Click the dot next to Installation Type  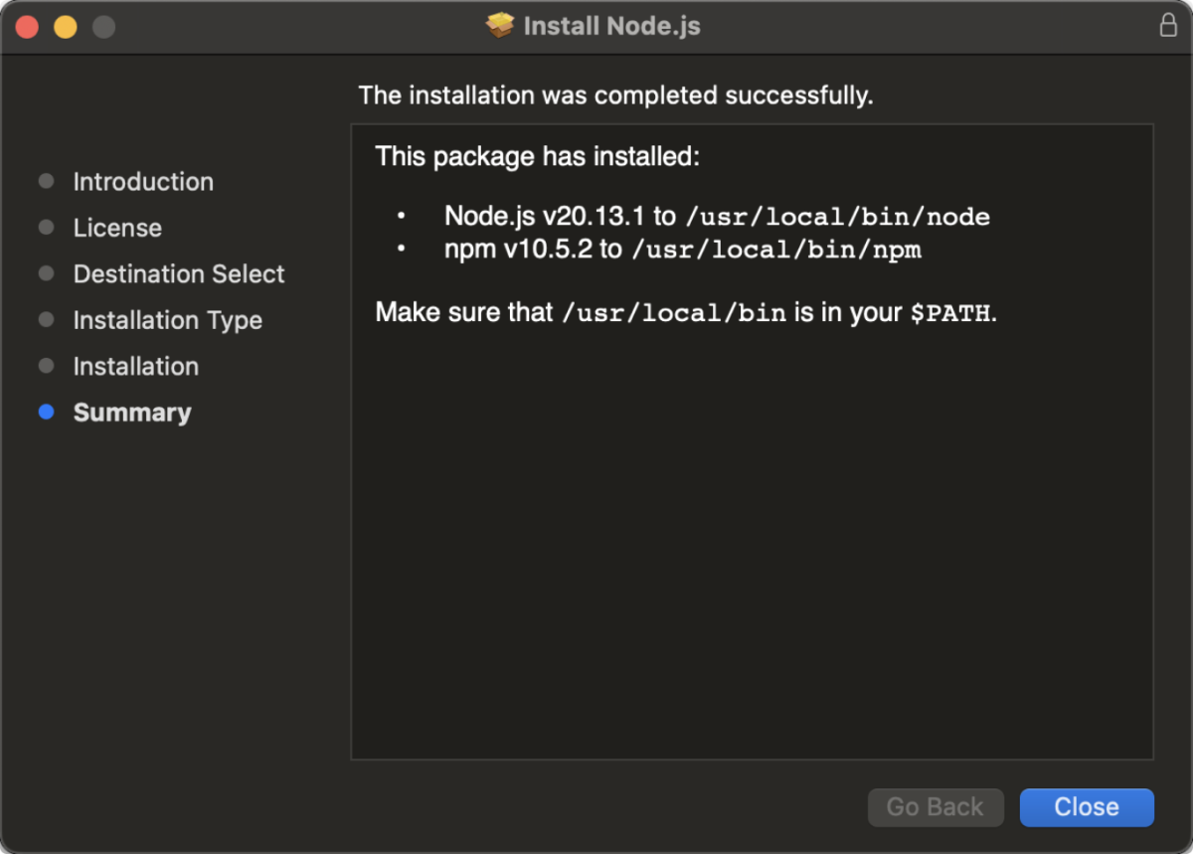46,319
